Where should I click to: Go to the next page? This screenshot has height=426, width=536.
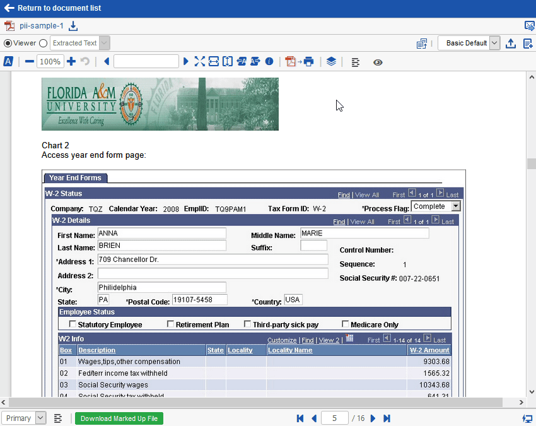(373, 418)
